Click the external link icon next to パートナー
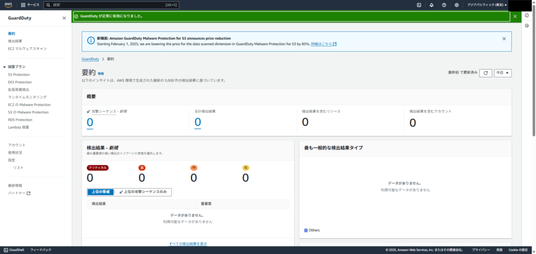This screenshot has width=536, height=254. click(x=29, y=193)
